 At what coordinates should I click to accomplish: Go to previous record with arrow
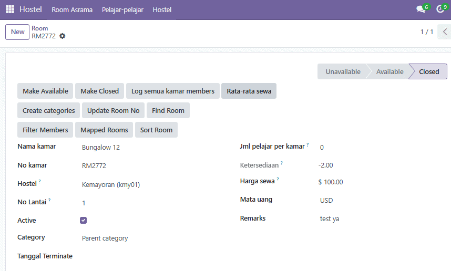[x=445, y=32]
